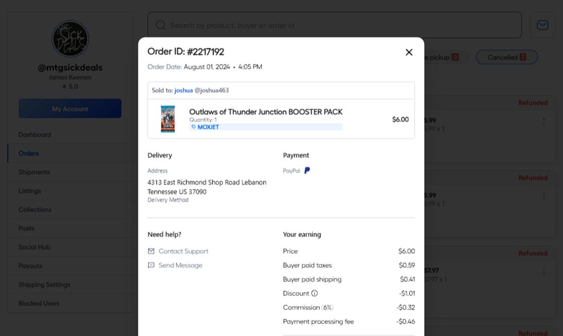
Task: Click the Buyer paid taxes label
Action: tap(307, 265)
